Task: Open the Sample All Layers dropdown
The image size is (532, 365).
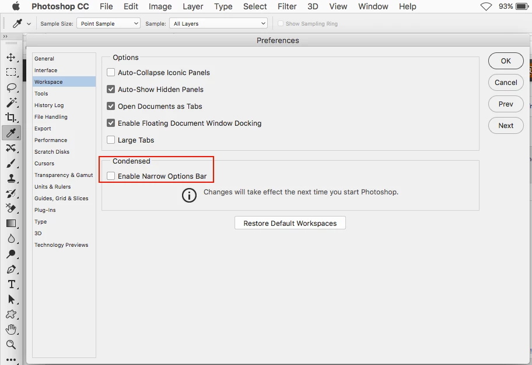Action: click(x=219, y=23)
